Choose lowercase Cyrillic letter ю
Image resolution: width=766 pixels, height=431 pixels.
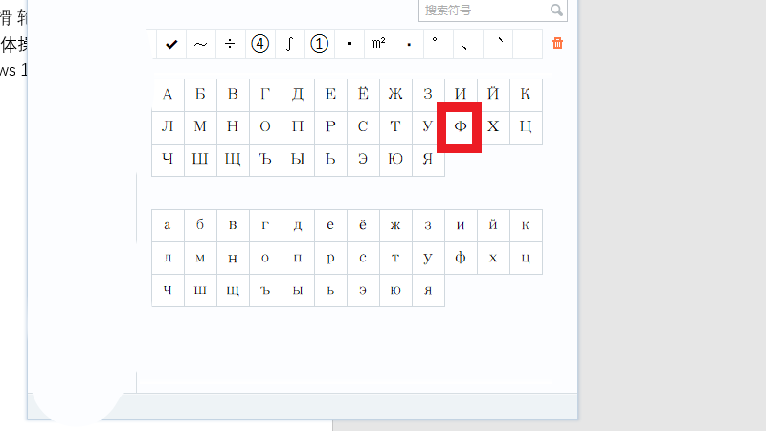point(395,290)
